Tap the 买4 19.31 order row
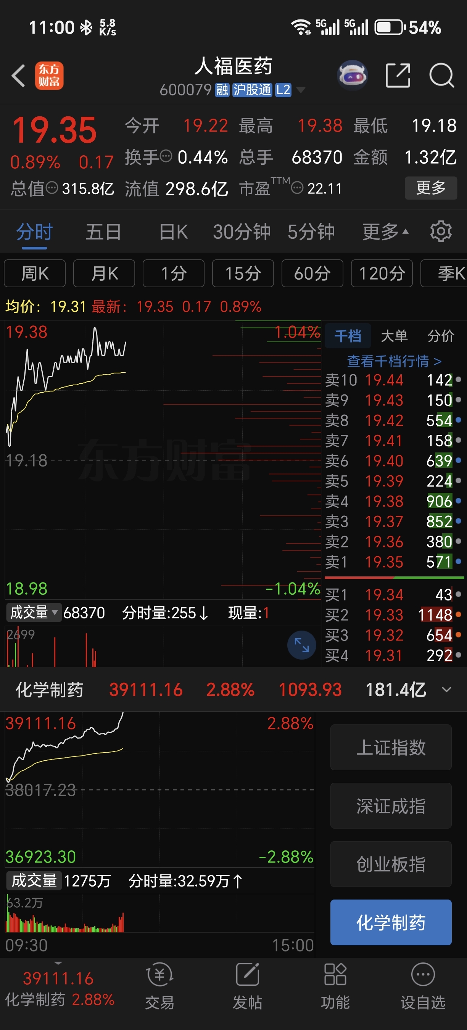This screenshot has width=467, height=1030. (394, 655)
